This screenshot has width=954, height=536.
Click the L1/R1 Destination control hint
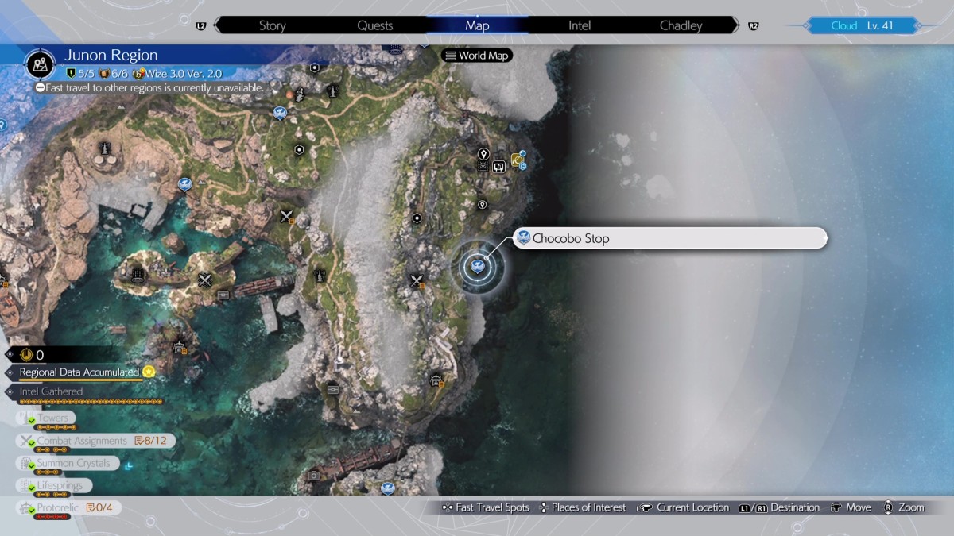[x=778, y=507]
